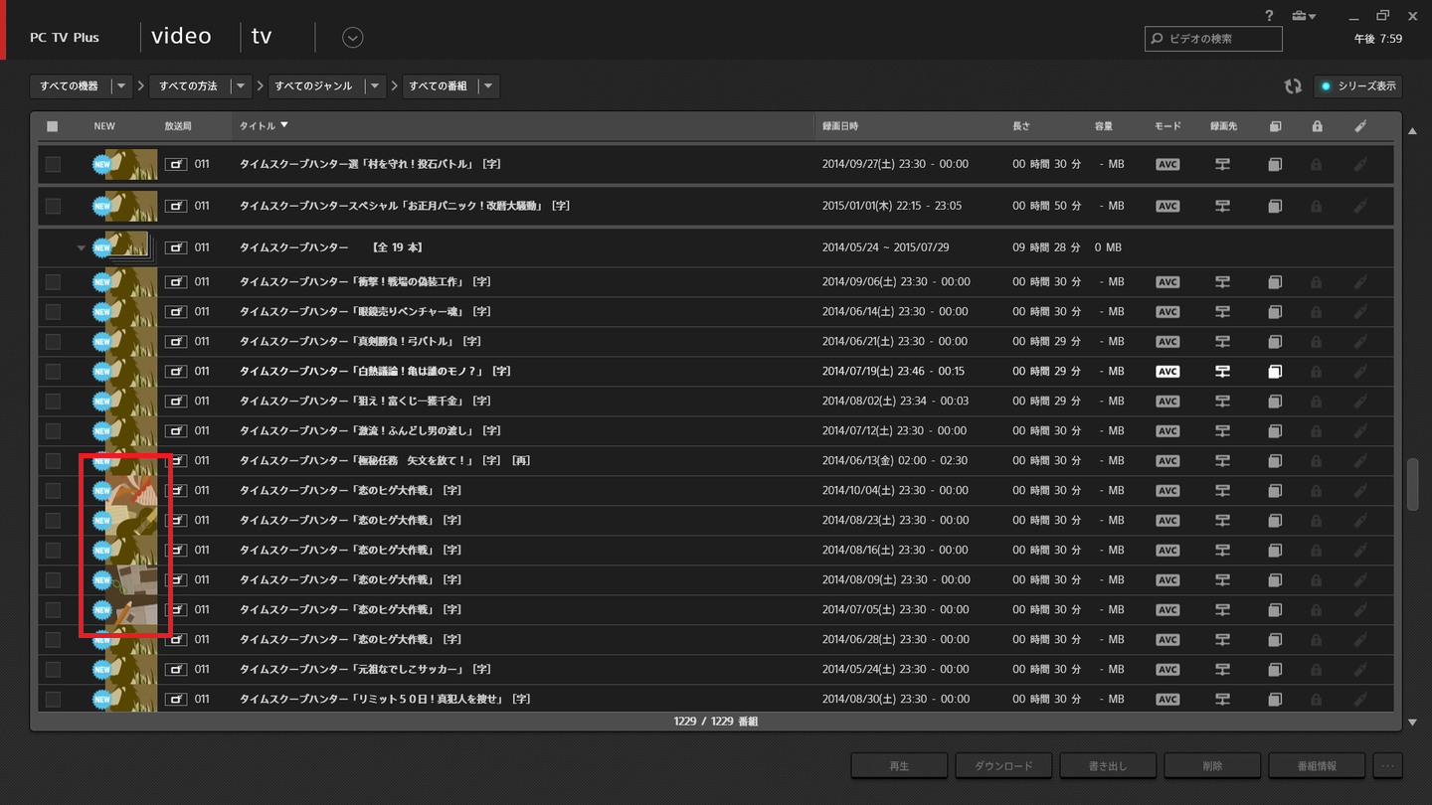Click the refresh list icon
Screen dimensions: 1432x805
(x=1292, y=86)
